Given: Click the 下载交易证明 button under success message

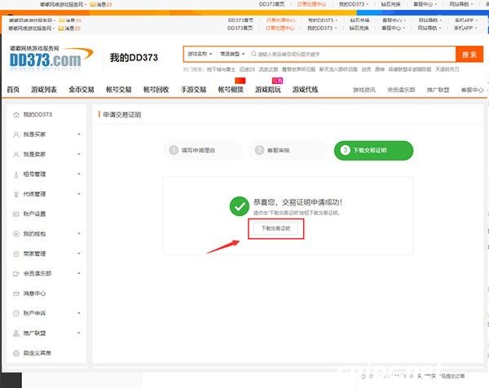Looking at the screenshot, I should pos(275,229).
